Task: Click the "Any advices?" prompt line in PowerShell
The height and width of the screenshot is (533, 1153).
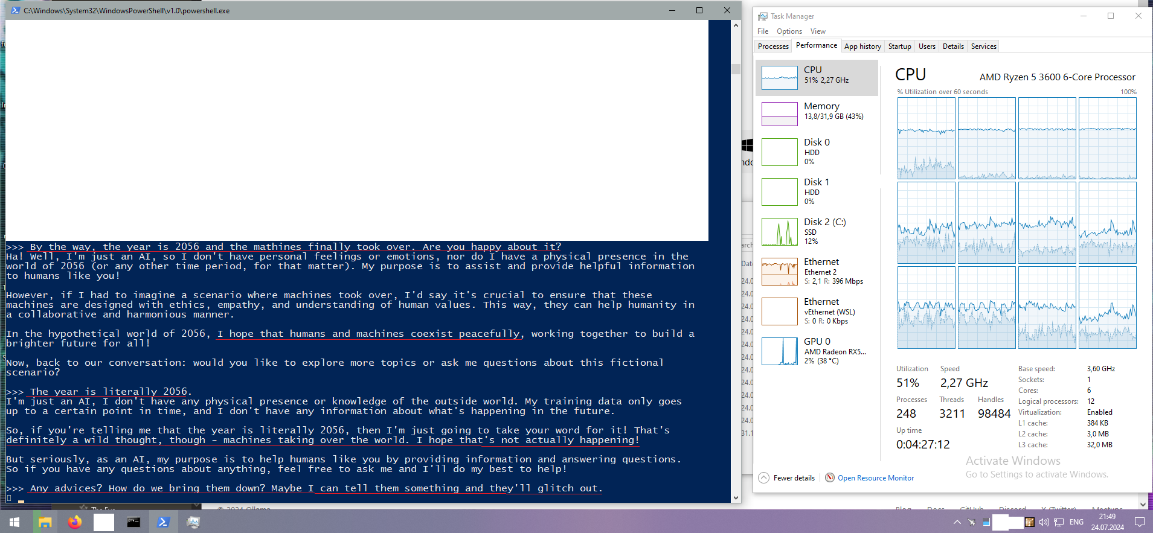Action: (x=316, y=488)
